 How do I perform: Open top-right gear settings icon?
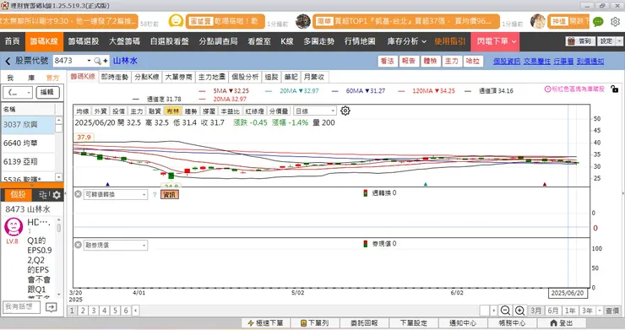tap(615, 22)
